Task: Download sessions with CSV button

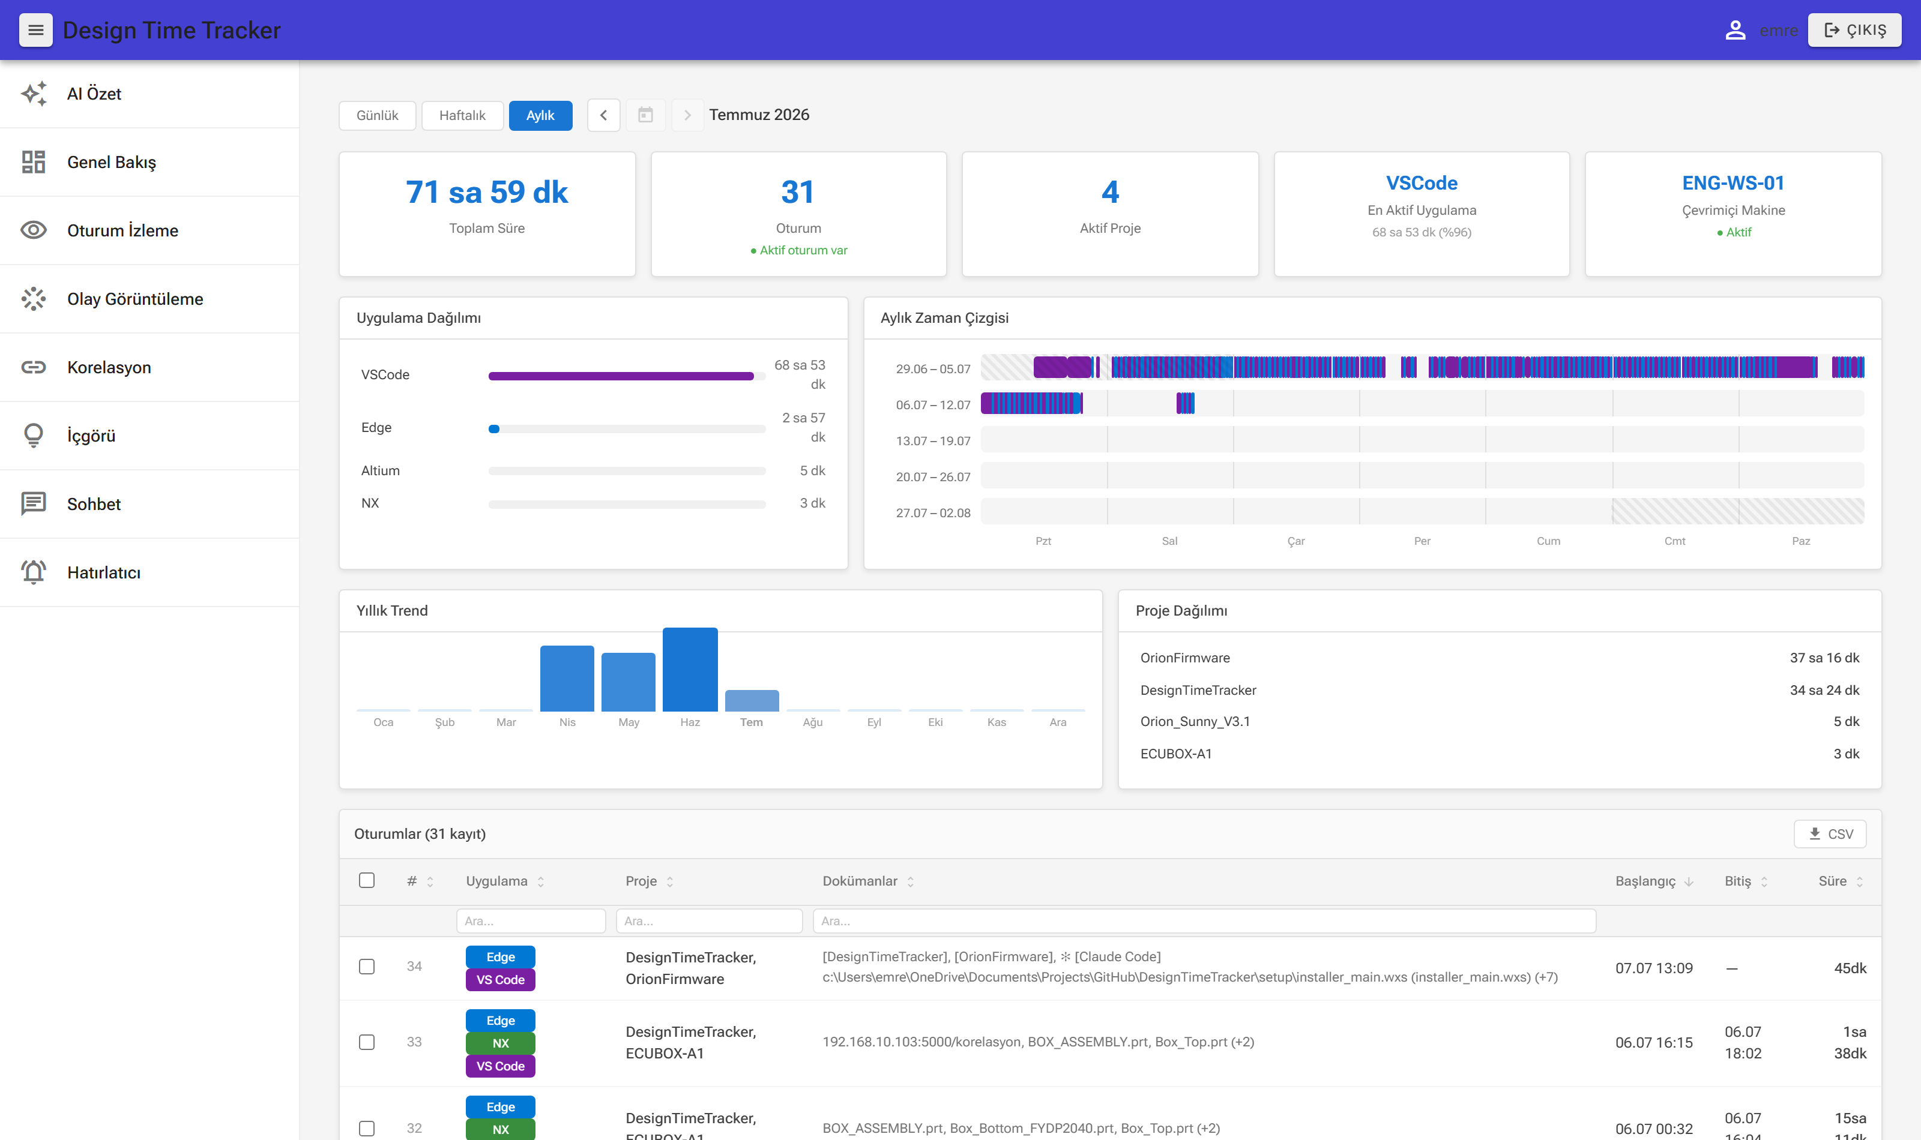Action: click(x=1830, y=833)
